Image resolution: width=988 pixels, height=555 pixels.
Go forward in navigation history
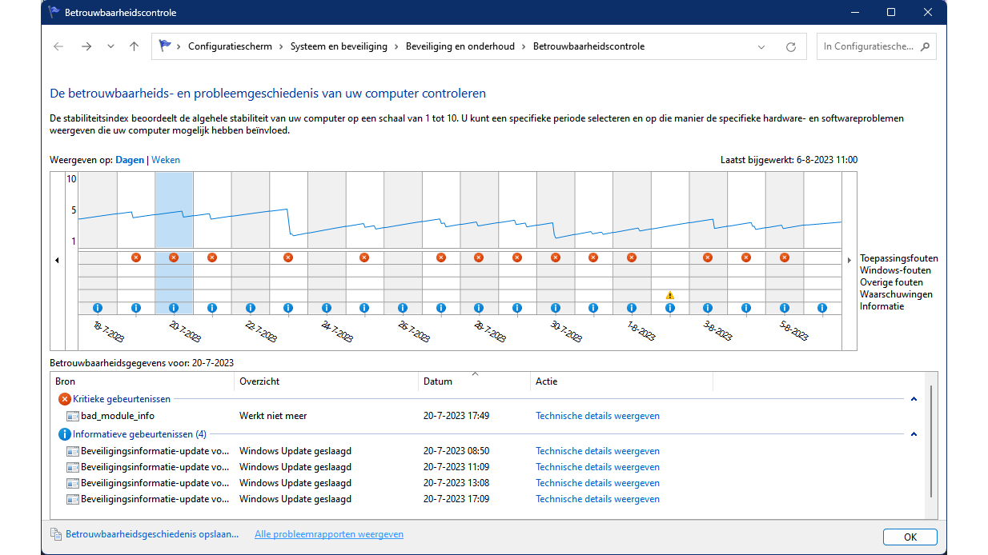pos(86,46)
